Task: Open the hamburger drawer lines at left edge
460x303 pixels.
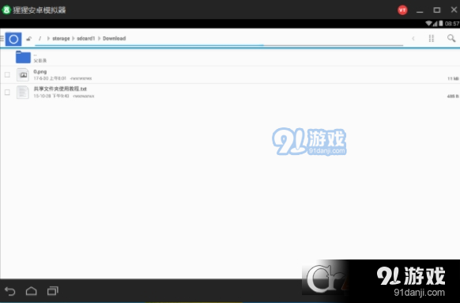Action: (2, 39)
